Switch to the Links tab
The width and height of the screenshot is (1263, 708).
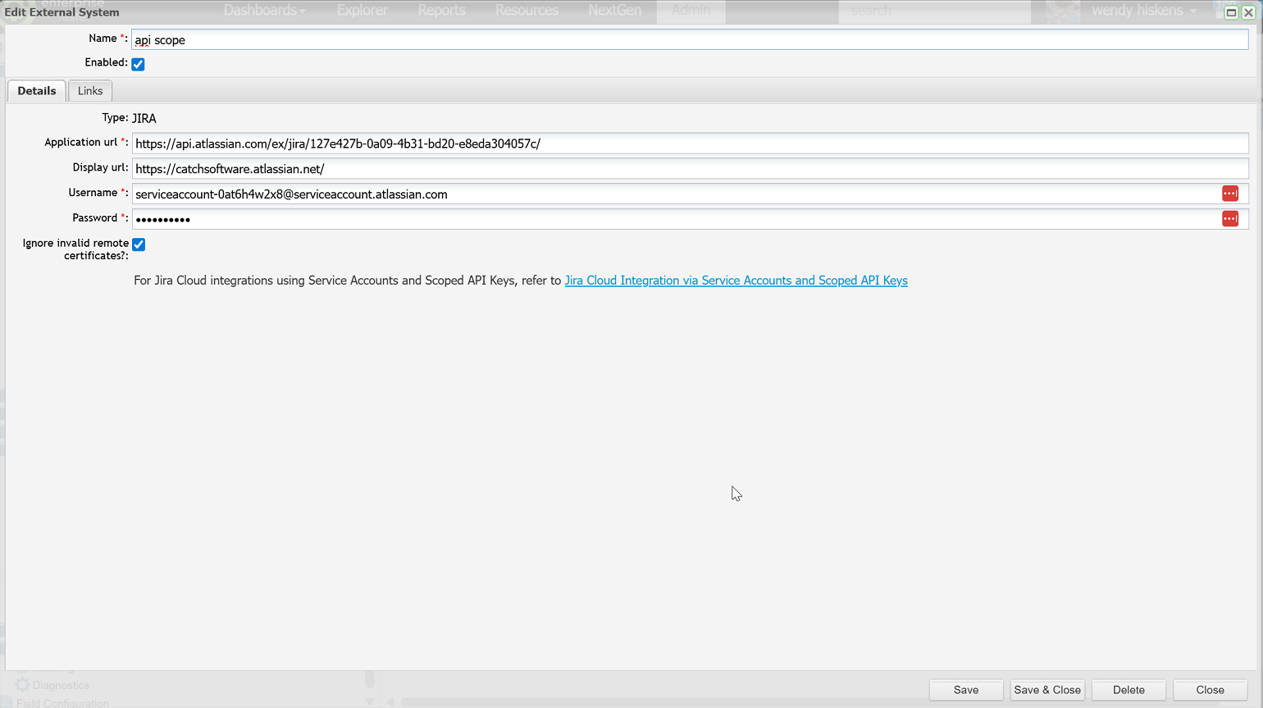(90, 91)
